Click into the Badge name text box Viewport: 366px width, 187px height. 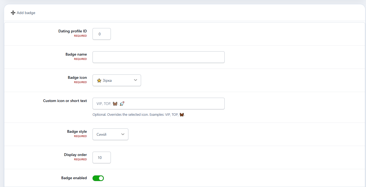point(159,57)
